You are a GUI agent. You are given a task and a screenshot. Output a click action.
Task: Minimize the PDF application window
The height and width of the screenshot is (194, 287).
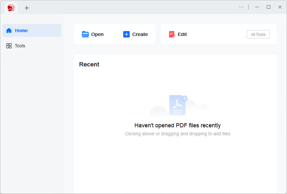(257, 7)
